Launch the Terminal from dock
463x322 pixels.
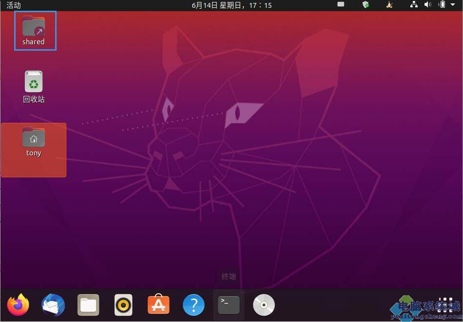tap(229, 305)
